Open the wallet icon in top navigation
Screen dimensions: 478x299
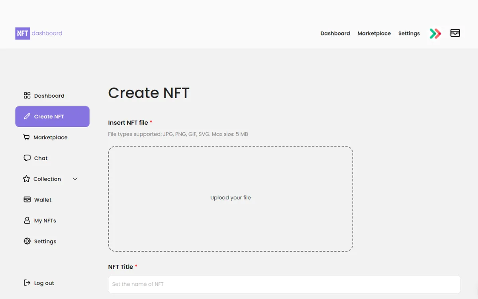pyautogui.click(x=455, y=33)
